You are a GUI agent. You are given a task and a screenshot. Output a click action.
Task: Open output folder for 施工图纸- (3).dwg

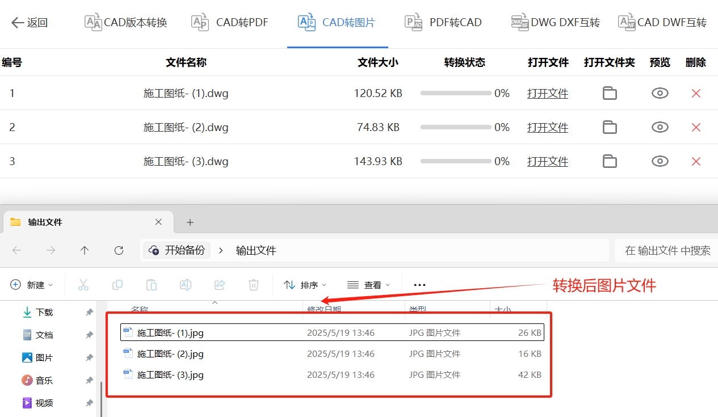610,162
